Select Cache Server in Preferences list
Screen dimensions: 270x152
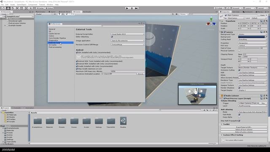54,34
